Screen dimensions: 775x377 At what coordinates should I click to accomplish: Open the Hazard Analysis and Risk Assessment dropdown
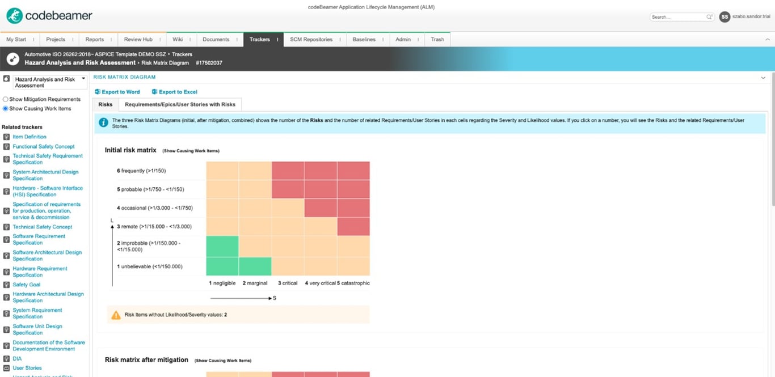[x=83, y=79]
